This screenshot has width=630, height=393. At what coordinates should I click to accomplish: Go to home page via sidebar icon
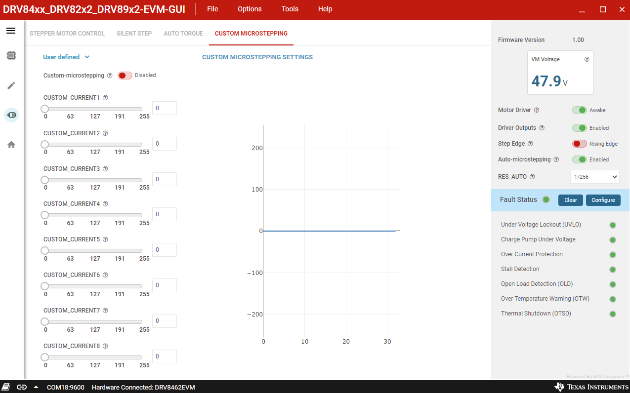(x=11, y=145)
